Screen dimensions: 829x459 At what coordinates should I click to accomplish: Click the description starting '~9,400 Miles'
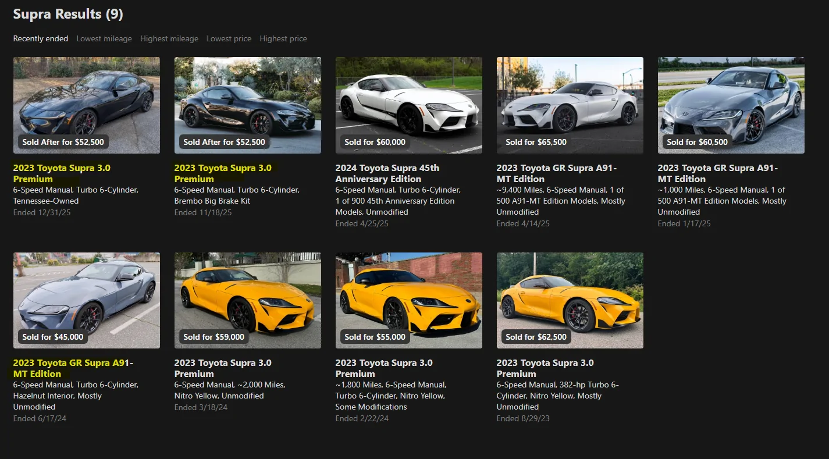pyautogui.click(x=561, y=201)
